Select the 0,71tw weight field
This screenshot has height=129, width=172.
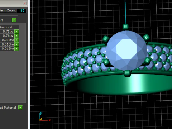(x=8, y=32)
